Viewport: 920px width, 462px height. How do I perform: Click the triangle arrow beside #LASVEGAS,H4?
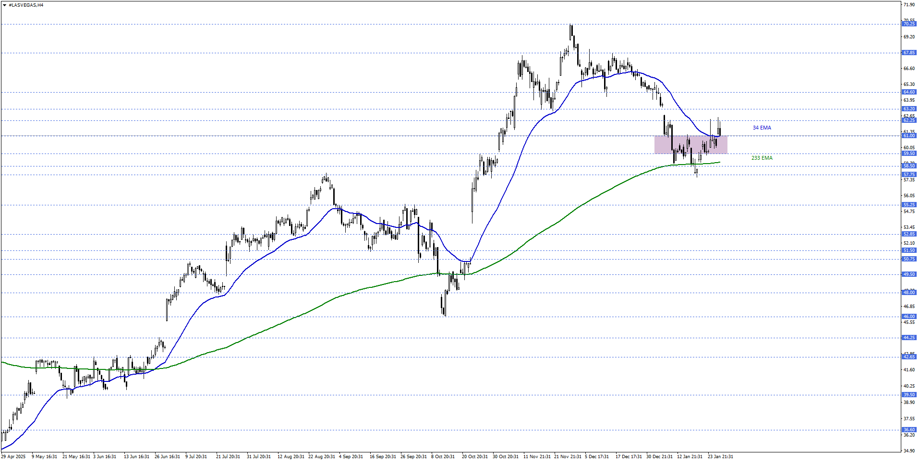coord(4,5)
